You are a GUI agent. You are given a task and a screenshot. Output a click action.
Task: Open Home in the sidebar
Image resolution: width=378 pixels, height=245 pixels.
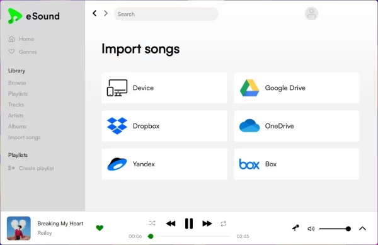pyautogui.click(x=26, y=39)
